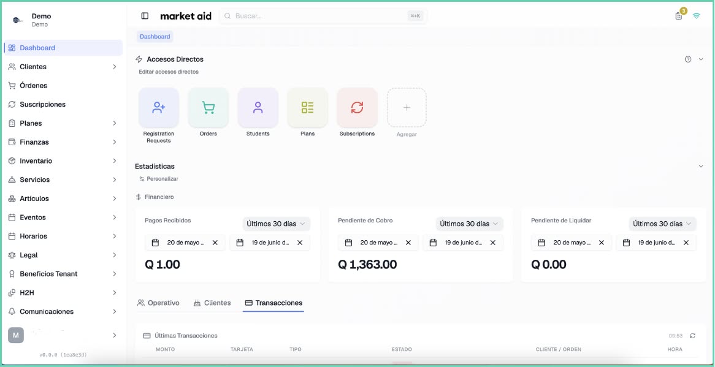Click version text v0.0.0 (1ea8e3d)
This screenshot has height=367, width=715.
(x=63, y=355)
